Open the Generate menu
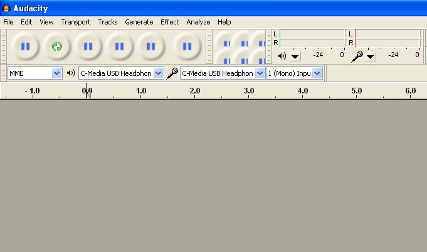The height and width of the screenshot is (252, 427). coord(139,22)
